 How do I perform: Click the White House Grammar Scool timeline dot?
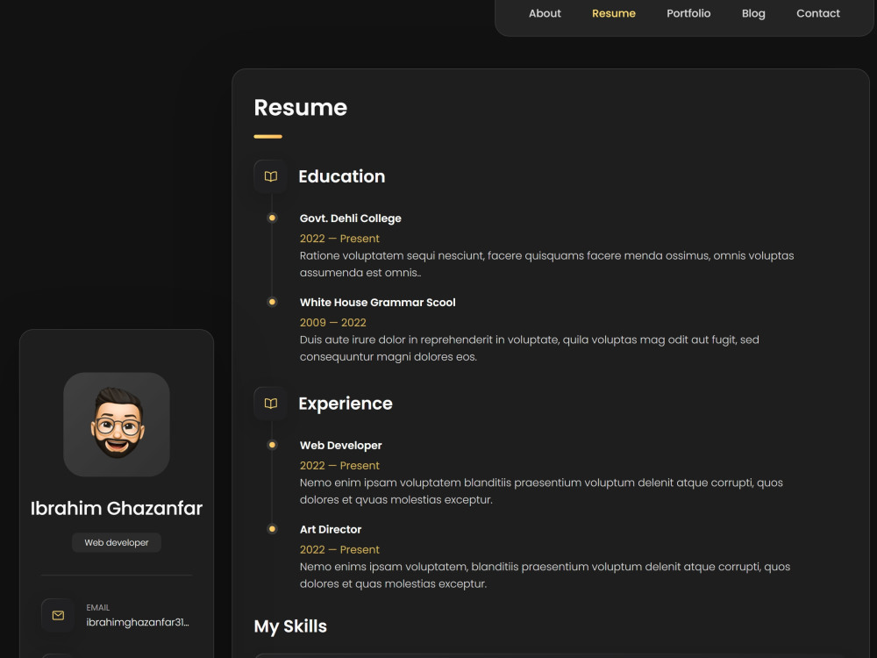(x=272, y=302)
